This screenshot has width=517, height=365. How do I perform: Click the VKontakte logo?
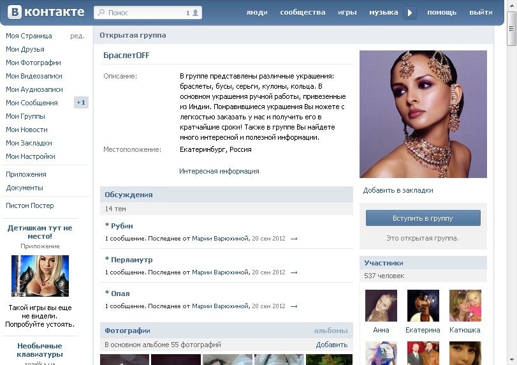coord(46,12)
